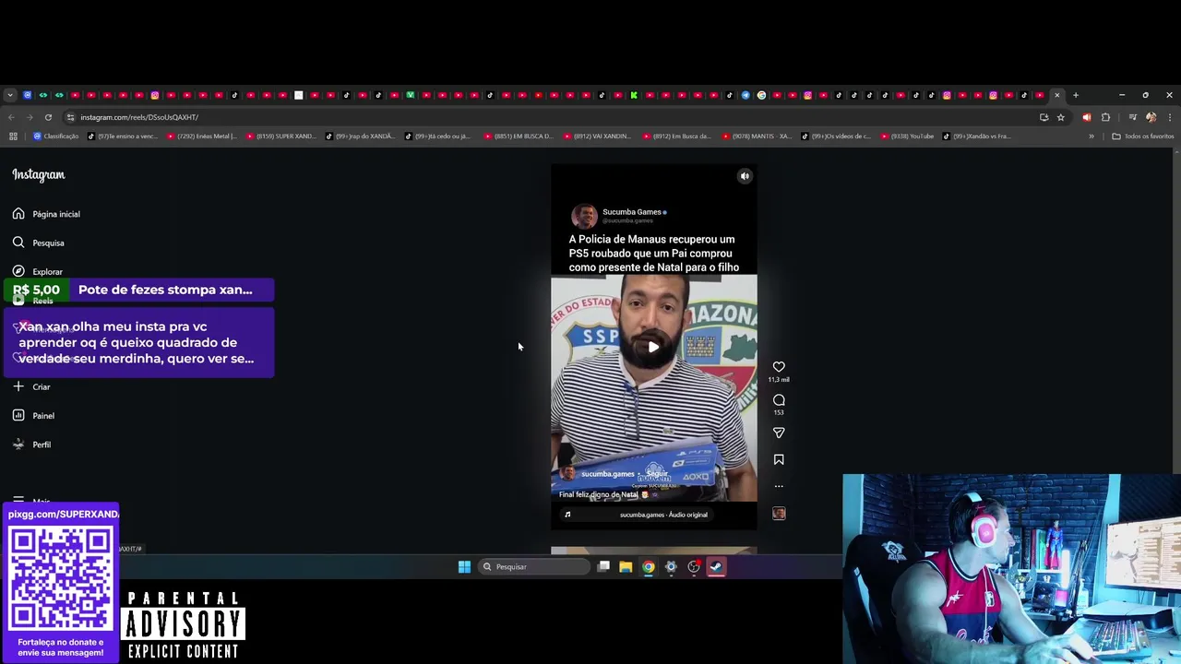Open the audio thumbnail below the reel actions

(779, 514)
